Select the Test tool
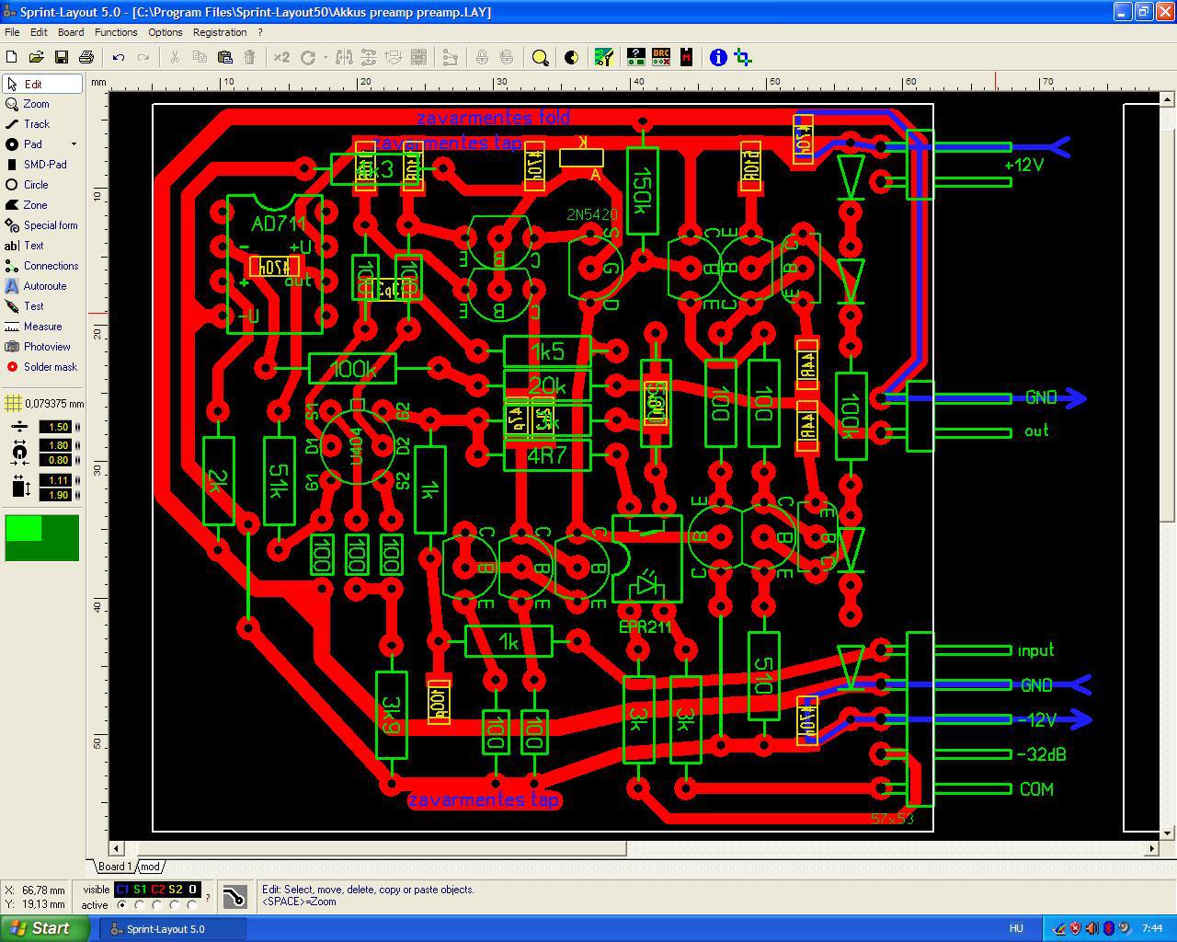1177x942 pixels. pyautogui.click(x=42, y=306)
